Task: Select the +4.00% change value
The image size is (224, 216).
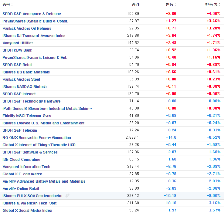Action: pos(214,14)
